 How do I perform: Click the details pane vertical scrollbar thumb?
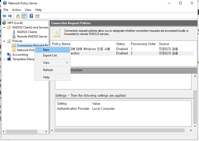click(x=195, y=107)
